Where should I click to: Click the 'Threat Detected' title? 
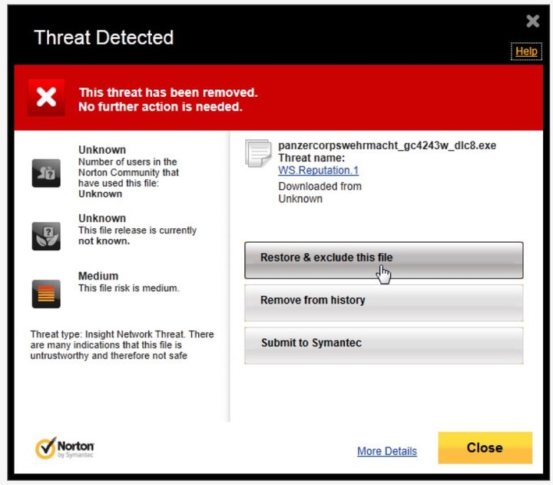click(x=104, y=38)
